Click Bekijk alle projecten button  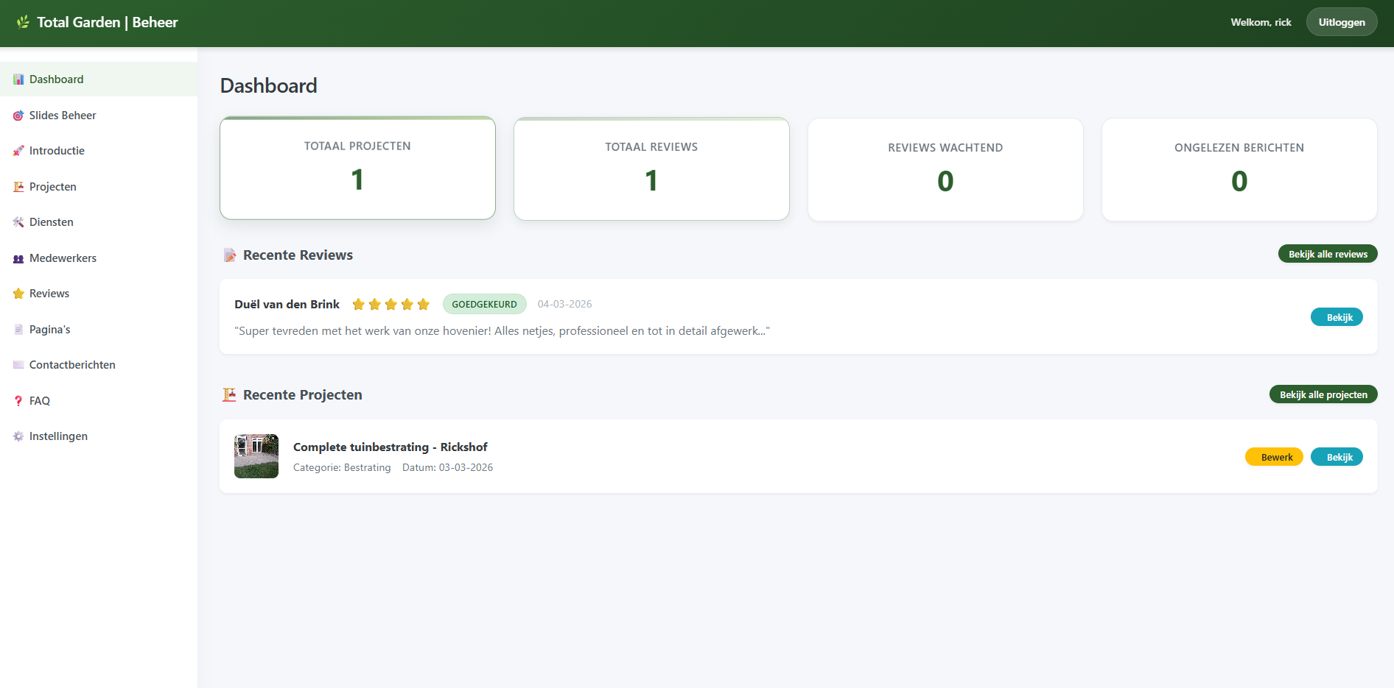tap(1323, 394)
